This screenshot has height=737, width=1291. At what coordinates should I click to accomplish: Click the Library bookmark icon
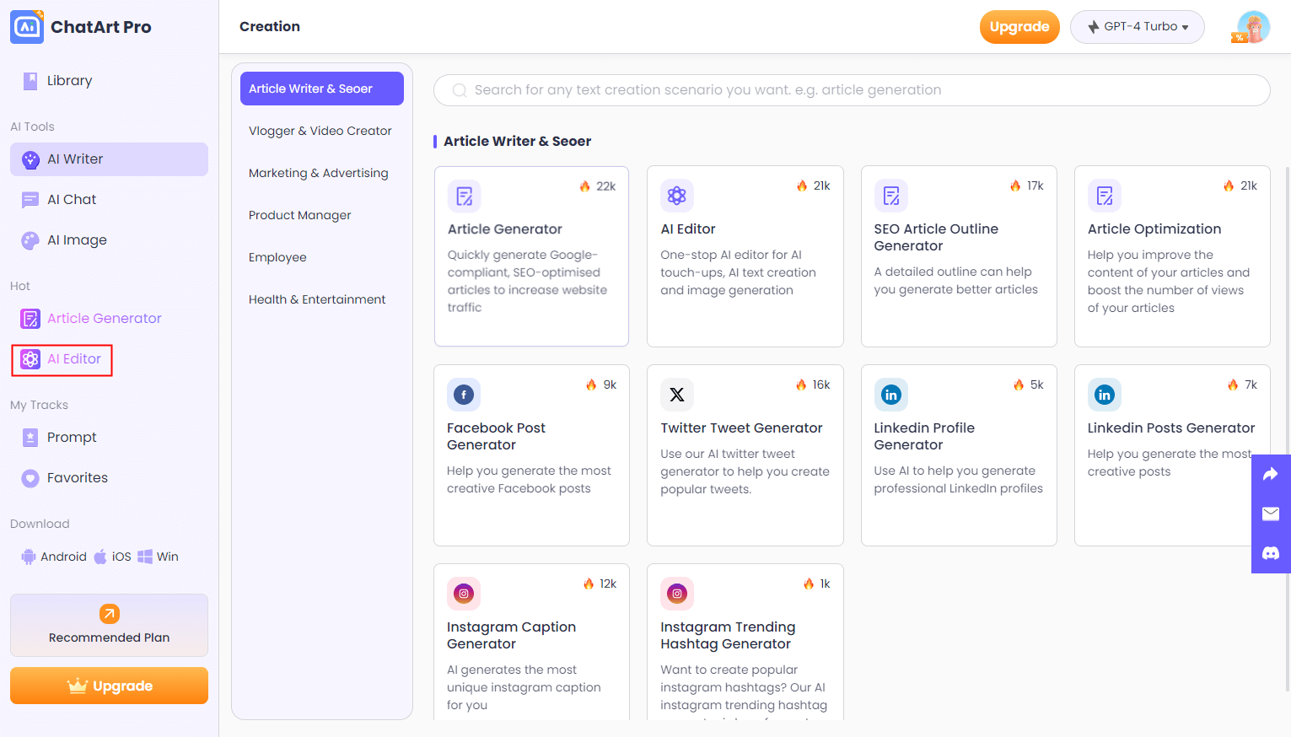tap(30, 81)
